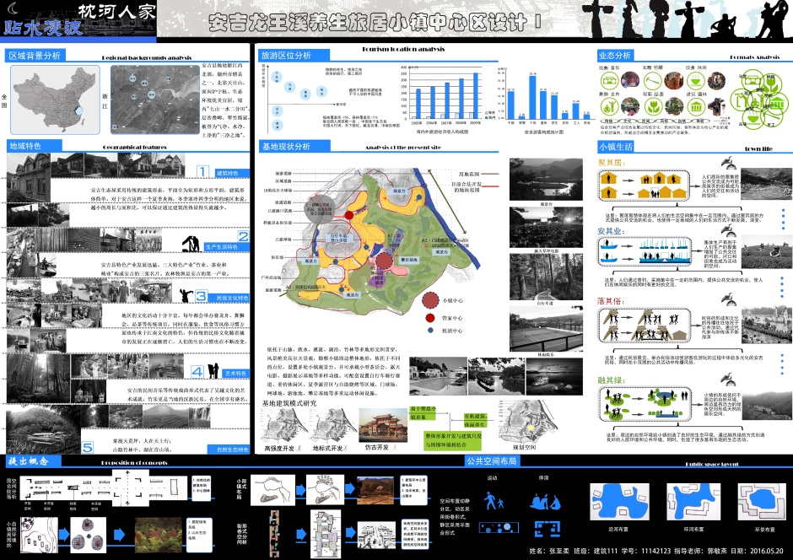Click the blue number 1 beside 建筑特色

[x=202, y=172]
